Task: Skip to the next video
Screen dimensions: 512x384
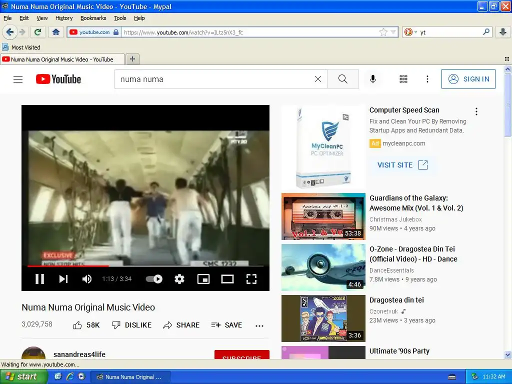Action: pyautogui.click(x=63, y=279)
